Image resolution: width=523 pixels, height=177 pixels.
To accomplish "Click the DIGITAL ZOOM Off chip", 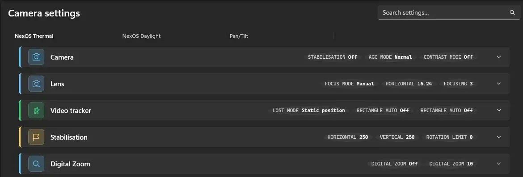I will [394, 164].
